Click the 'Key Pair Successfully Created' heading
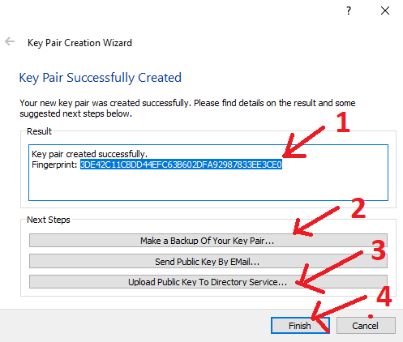The image size is (403, 342). click(x=100, y=78)
